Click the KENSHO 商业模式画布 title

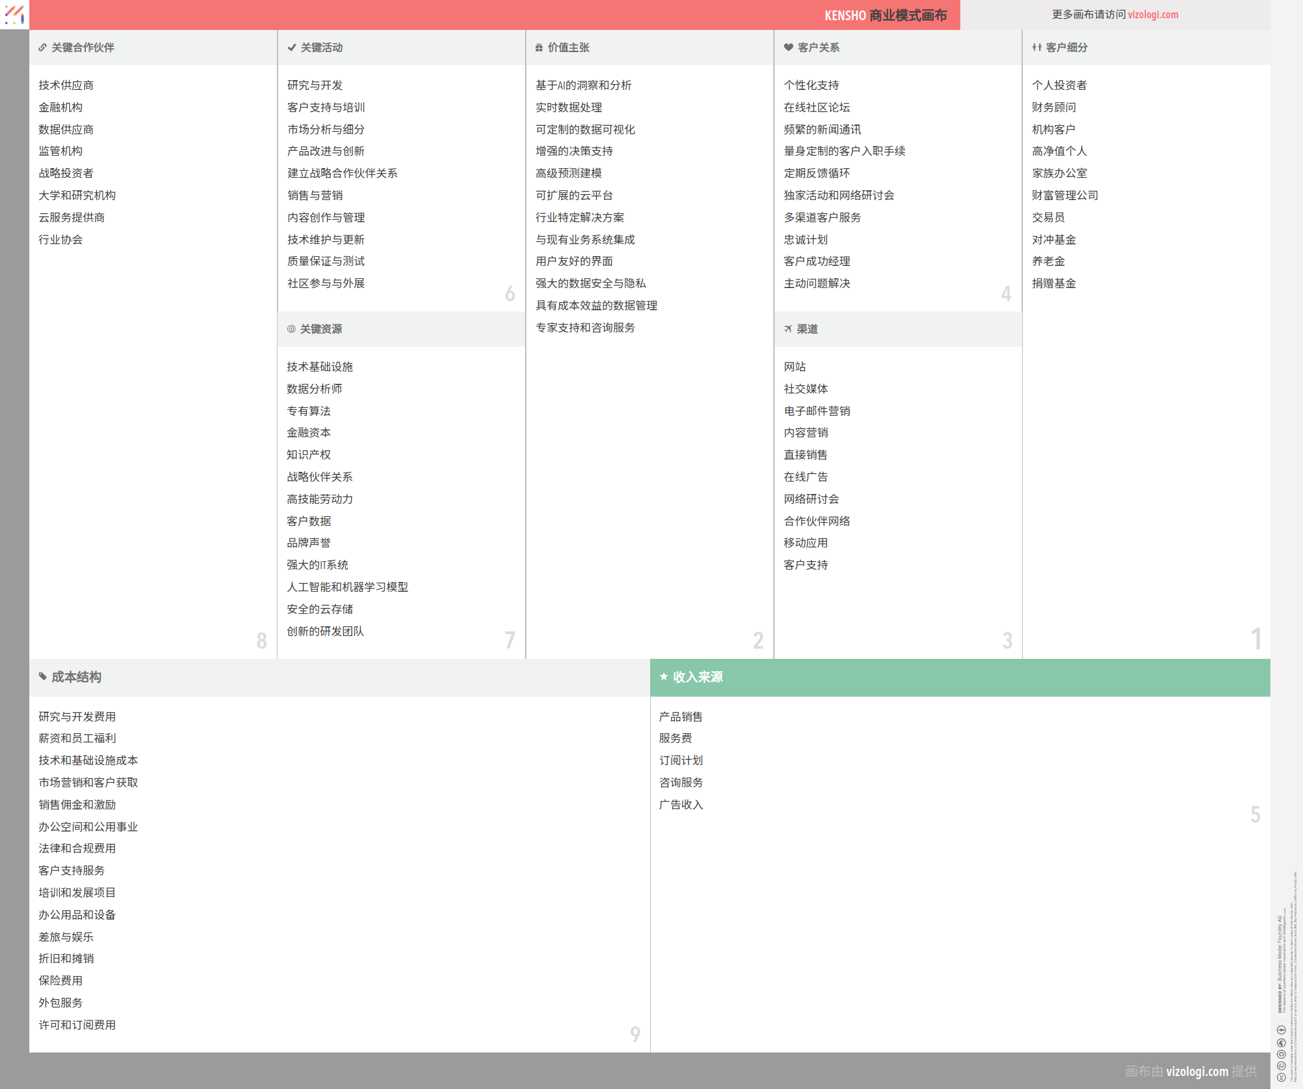pyautogui.click(x=885, y=15)
